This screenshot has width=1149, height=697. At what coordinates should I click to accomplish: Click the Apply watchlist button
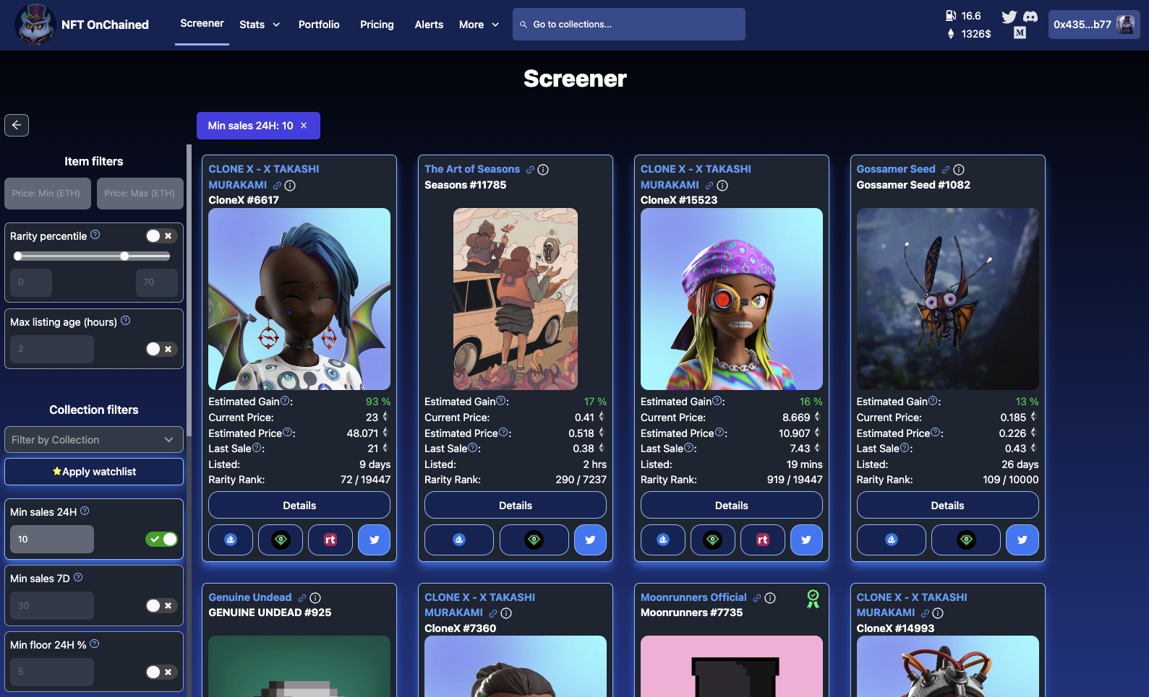tap(94, 472)
